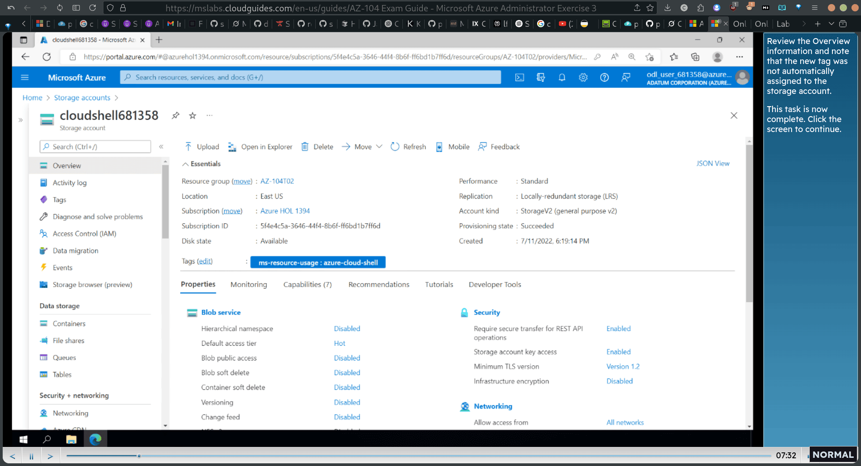
Task: Open Access Control (IAM)
Action: coord(95,234)
